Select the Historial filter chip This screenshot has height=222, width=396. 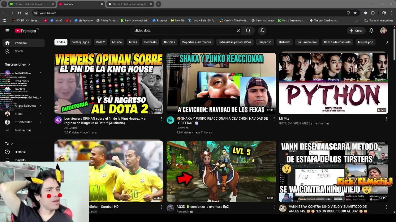point(284,42)
